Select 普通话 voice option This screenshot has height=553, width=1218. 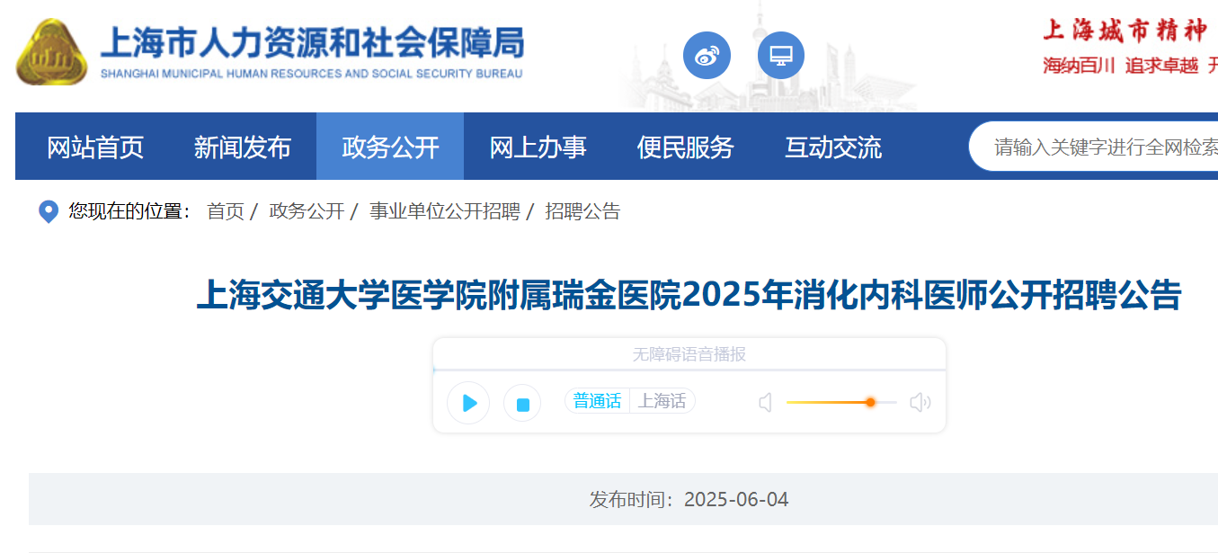pos(598,401)
